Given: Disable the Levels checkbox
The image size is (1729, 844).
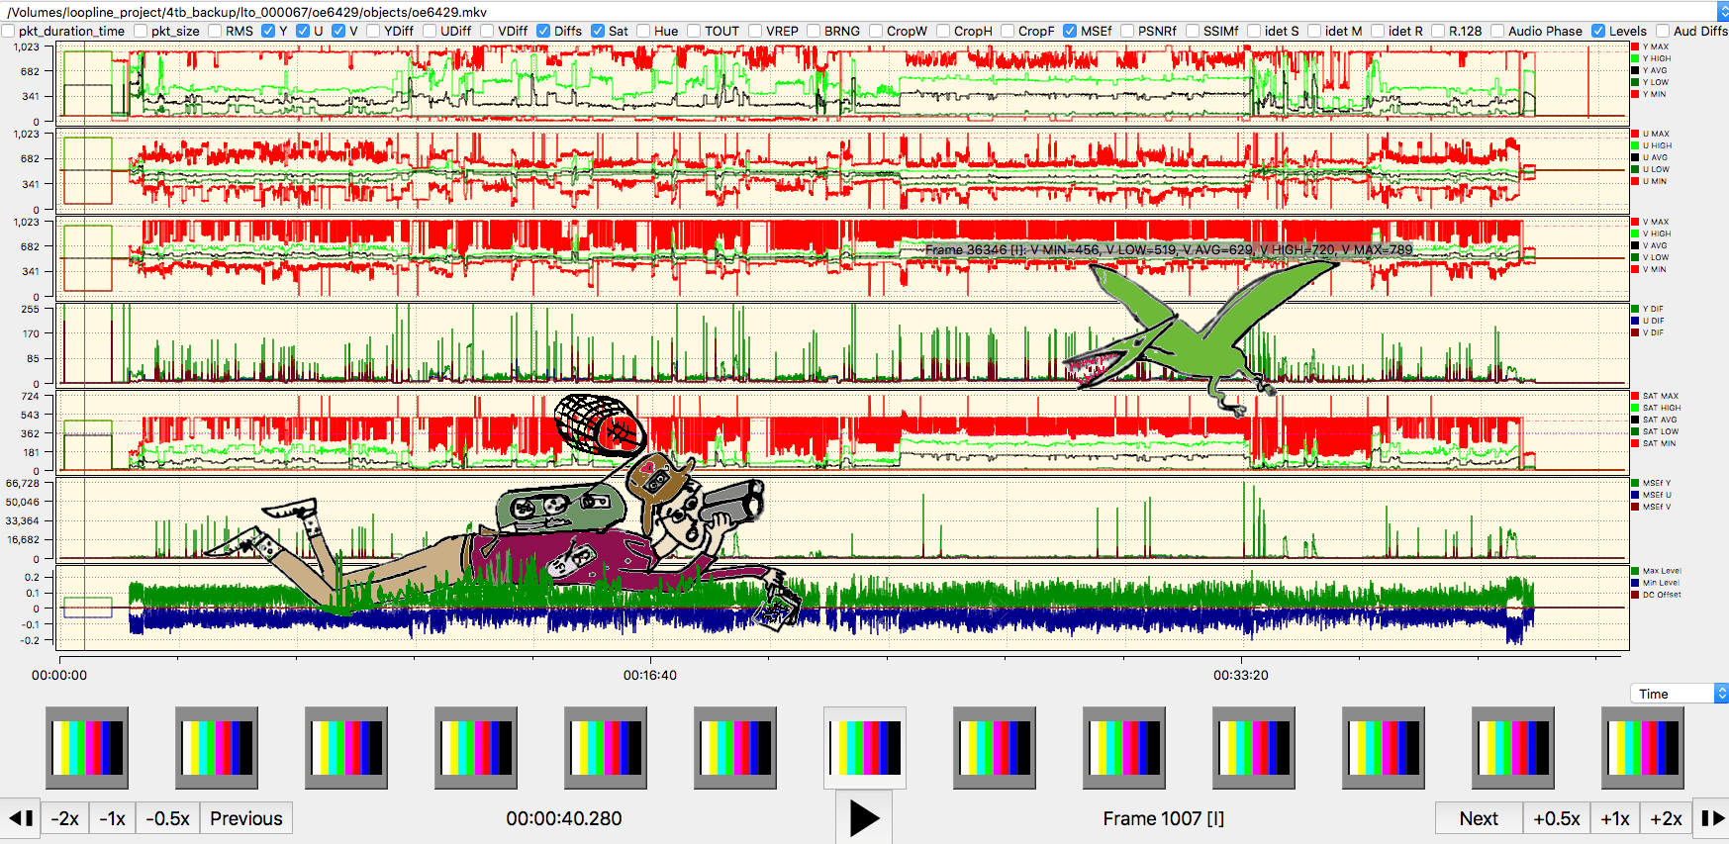Looking at the screenshot, I should click(1598, 31).
